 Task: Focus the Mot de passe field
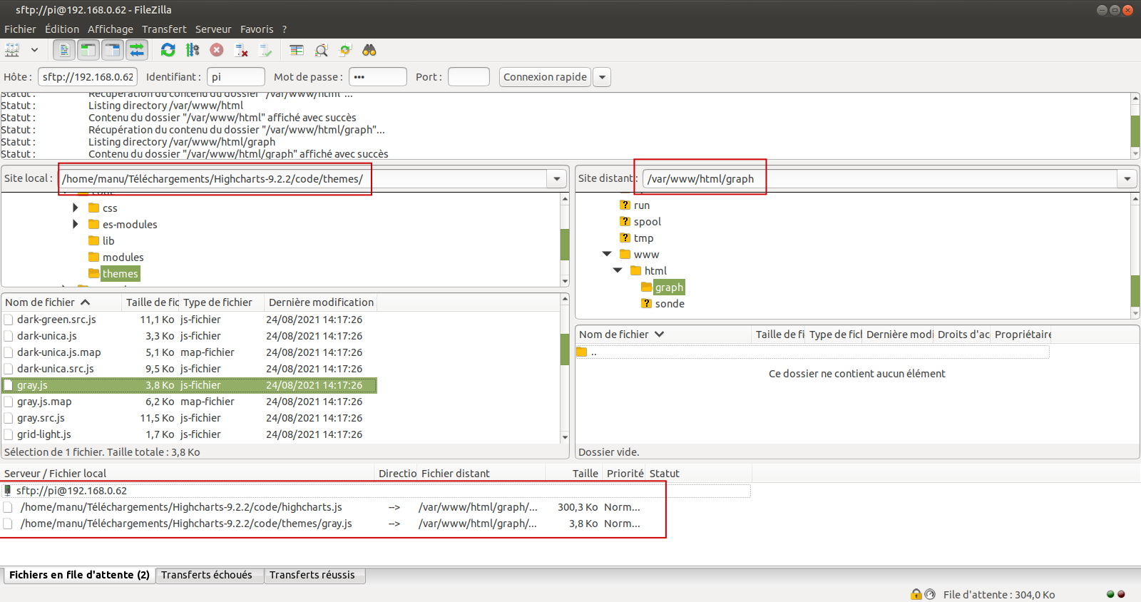pyautogui.click(x=378, y=77)
